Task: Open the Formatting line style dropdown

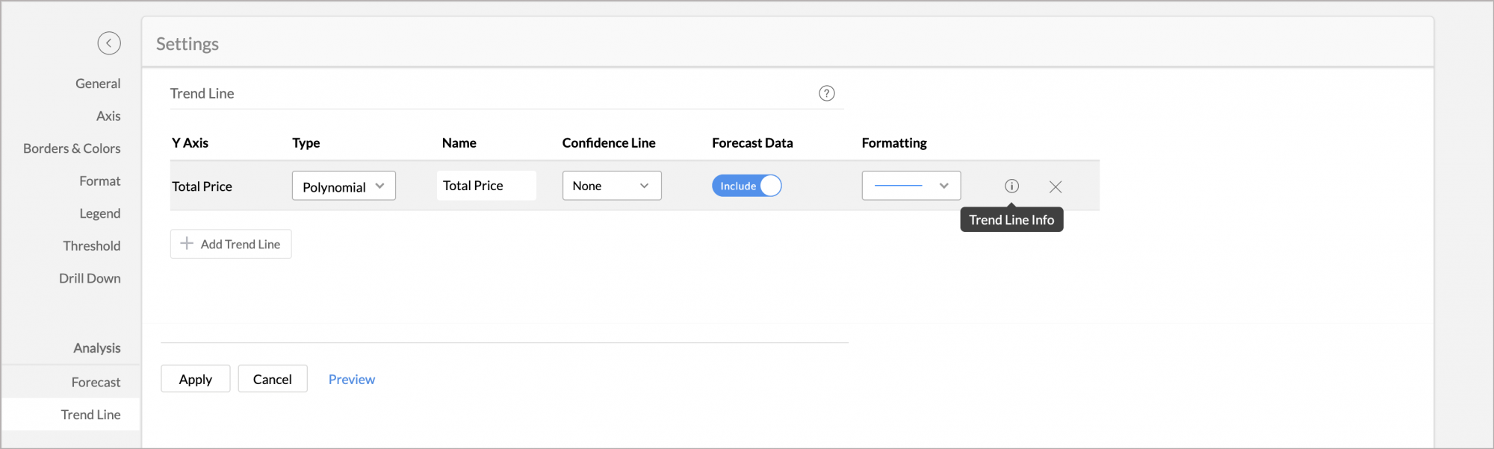Action: pyautogui.click(x=911, y=186)
